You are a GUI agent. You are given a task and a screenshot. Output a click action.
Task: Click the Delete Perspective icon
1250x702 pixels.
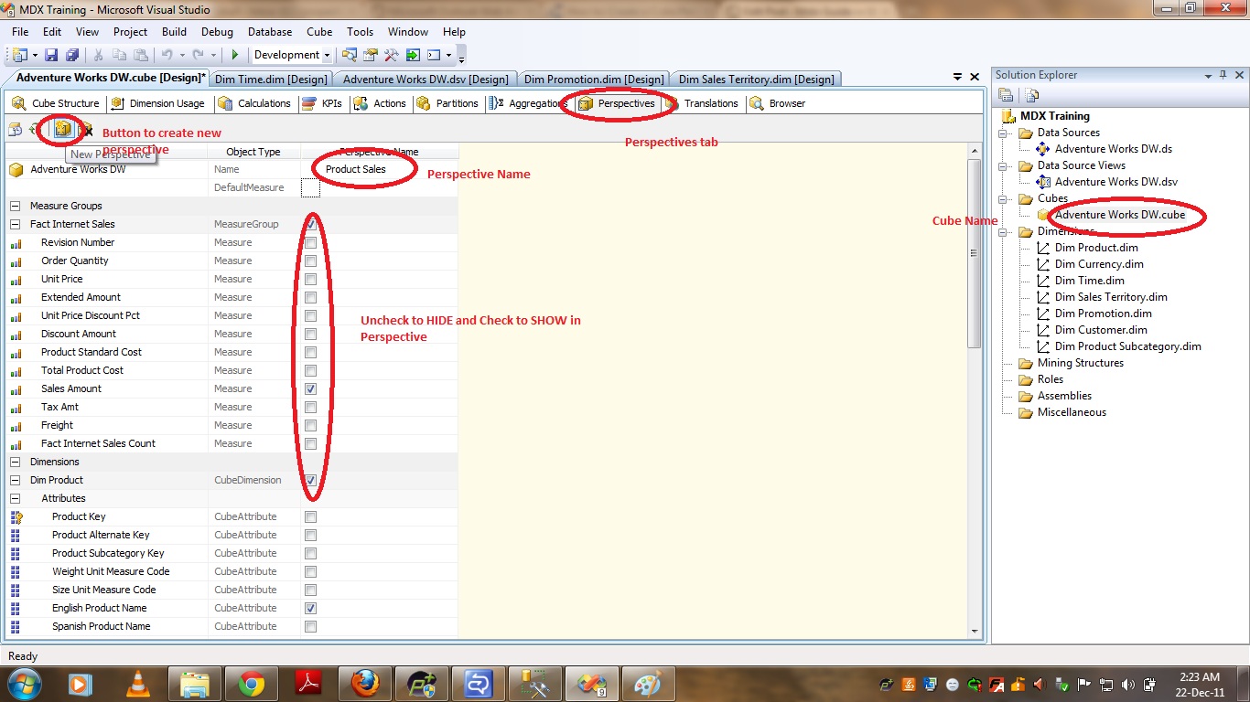(x=88, y=131)
